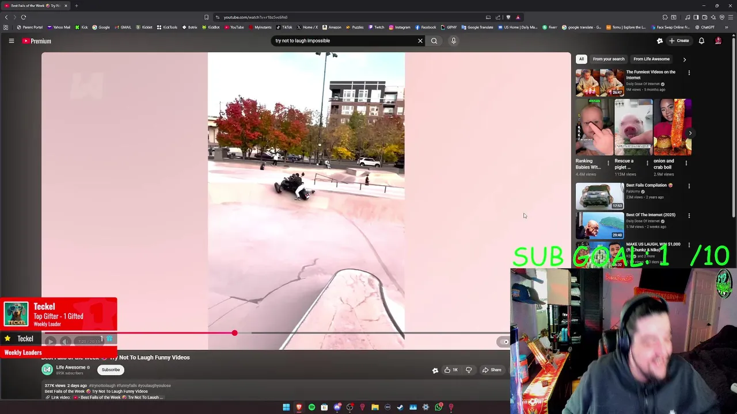The width and height of the screenshot is (737, 414).
Task: Focus the YouTube search input field
Action: click(x=344, y=41)
